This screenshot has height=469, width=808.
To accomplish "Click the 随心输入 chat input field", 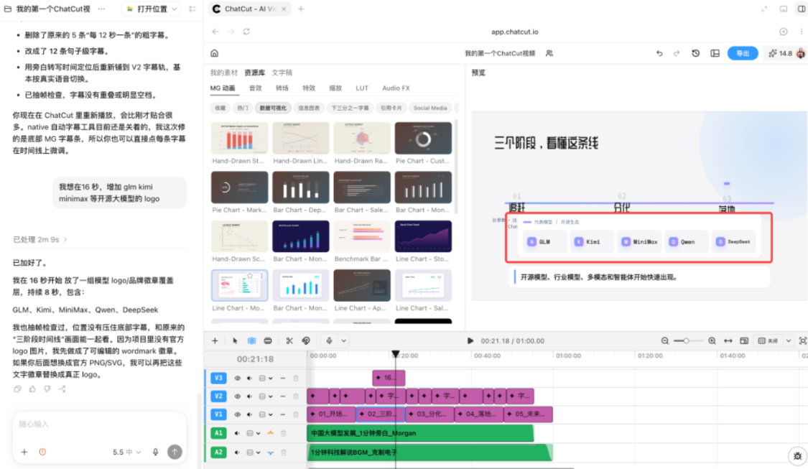I will coord(99,424).
